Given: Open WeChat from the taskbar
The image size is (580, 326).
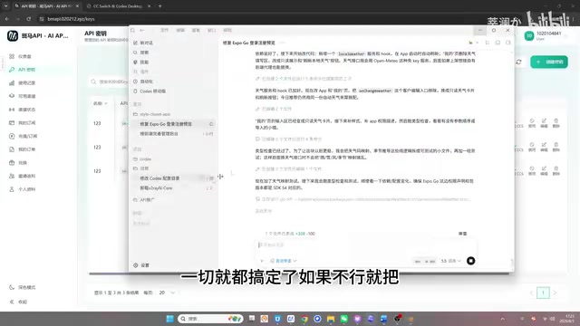Looking at the screenshot, I should point(344,319).
